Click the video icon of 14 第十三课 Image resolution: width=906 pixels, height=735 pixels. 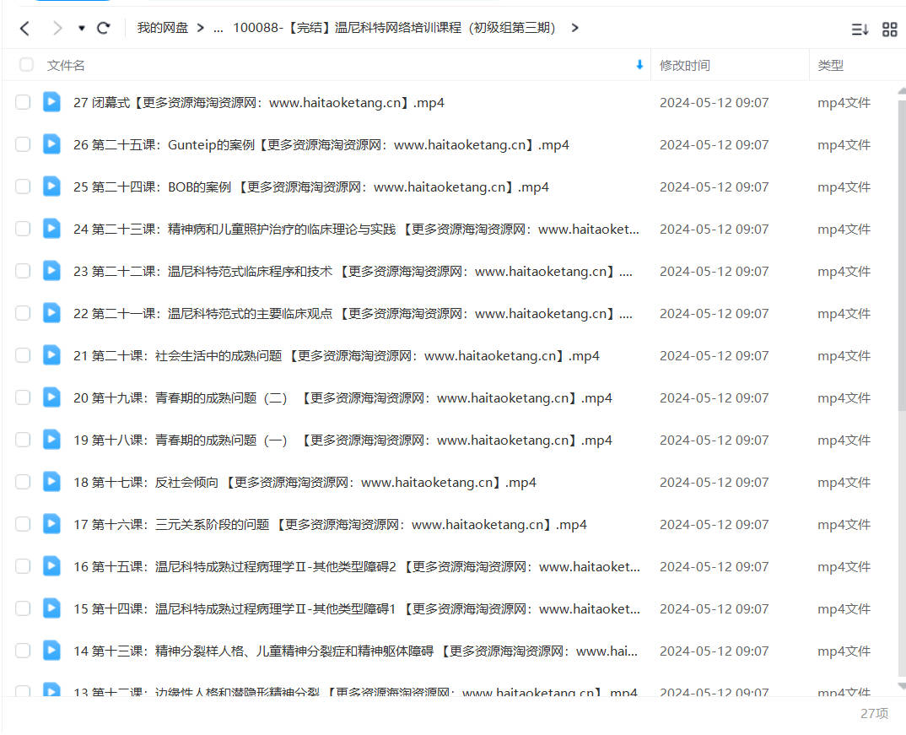(x=51, y=650)
